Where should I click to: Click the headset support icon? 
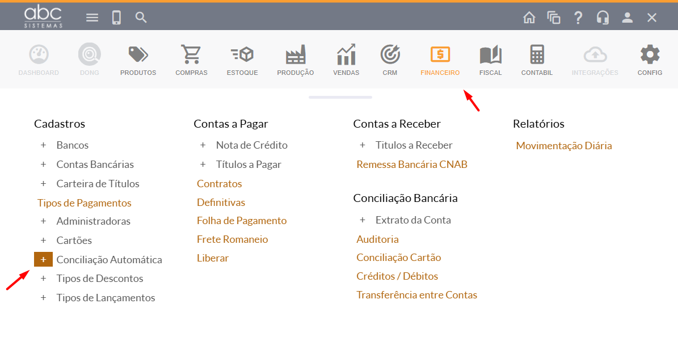pos(603,18)
